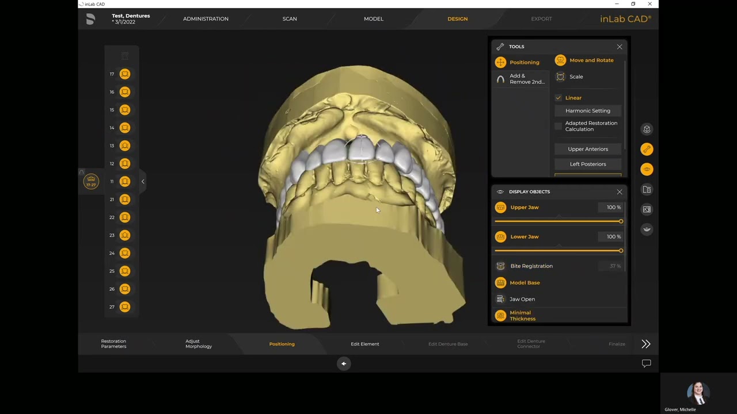Toggle Upper Jaw visibility
The height and width of the screenshot is (414, 737).
(x=500, y=208)
